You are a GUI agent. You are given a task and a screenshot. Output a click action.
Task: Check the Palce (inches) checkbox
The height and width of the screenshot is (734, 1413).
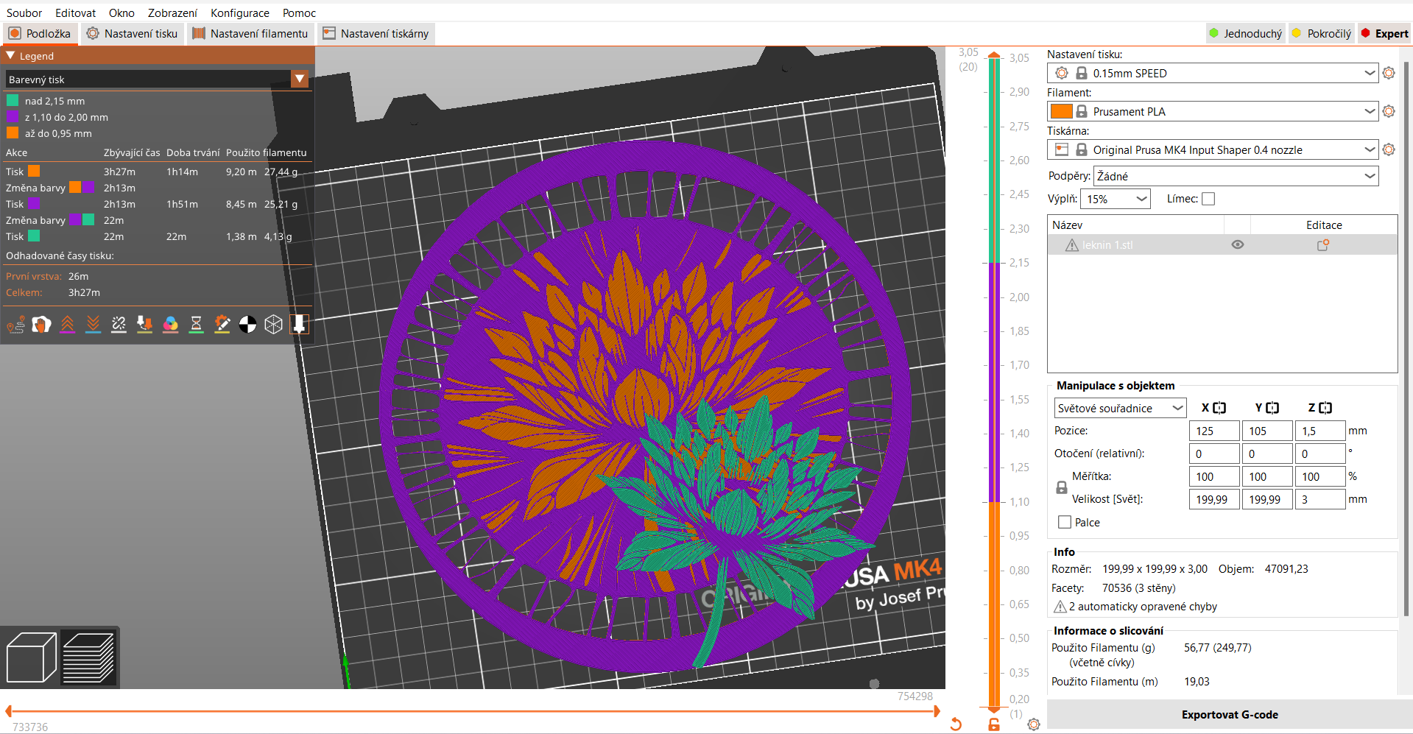[x=1064, y=522]
